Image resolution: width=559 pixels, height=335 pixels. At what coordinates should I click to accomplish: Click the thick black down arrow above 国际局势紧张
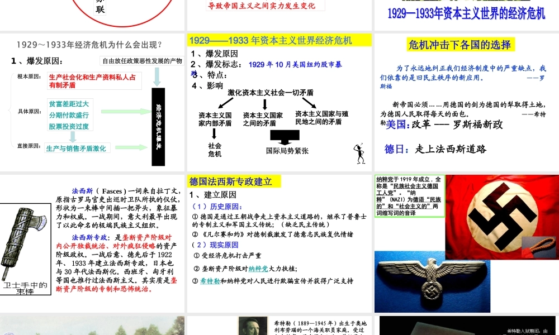[285, 137]
